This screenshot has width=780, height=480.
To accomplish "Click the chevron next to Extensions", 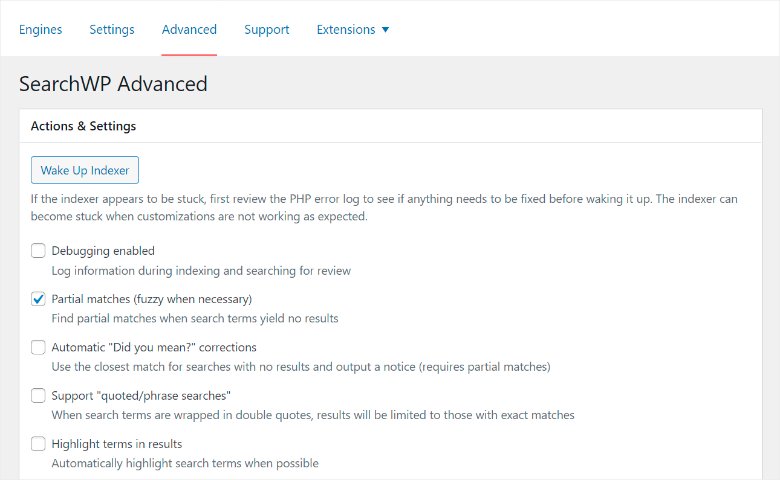I will pyautogui.click(x=387, y=29).
